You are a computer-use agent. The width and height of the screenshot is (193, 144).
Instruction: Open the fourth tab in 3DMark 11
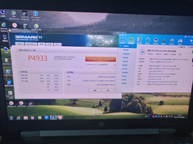(50, 44)
